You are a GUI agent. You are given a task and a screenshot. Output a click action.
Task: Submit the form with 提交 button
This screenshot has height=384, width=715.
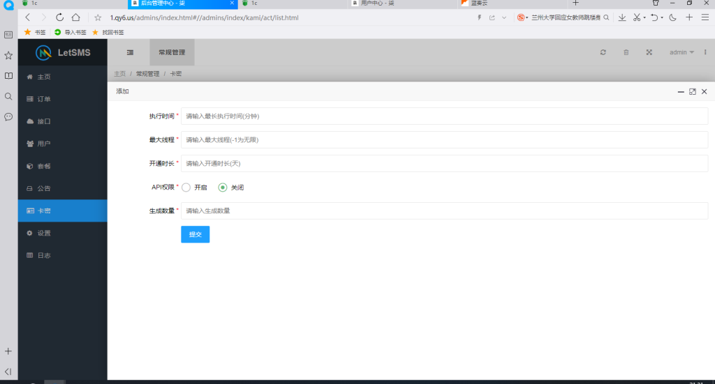195,235
